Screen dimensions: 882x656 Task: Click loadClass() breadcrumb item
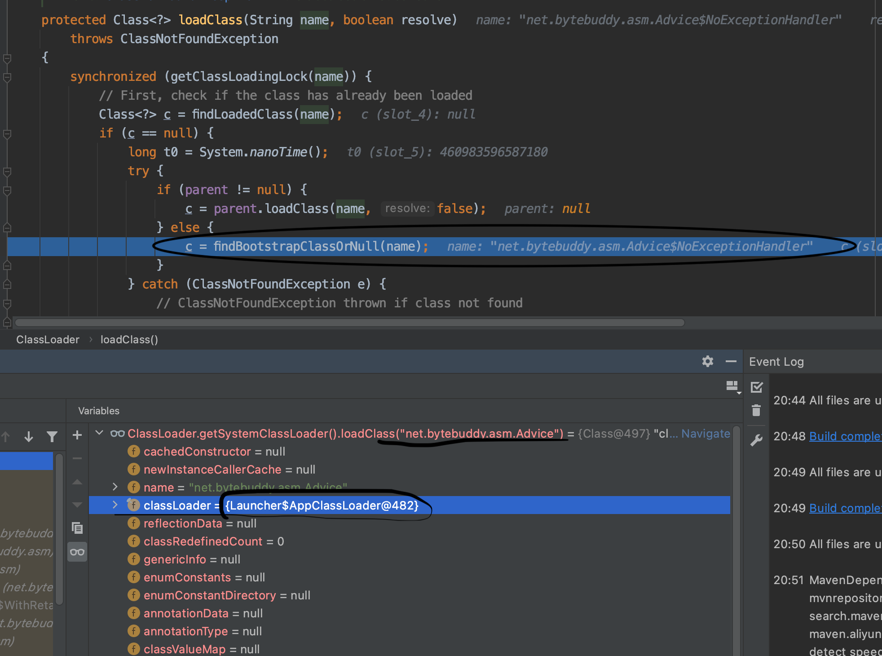[129, 340]
